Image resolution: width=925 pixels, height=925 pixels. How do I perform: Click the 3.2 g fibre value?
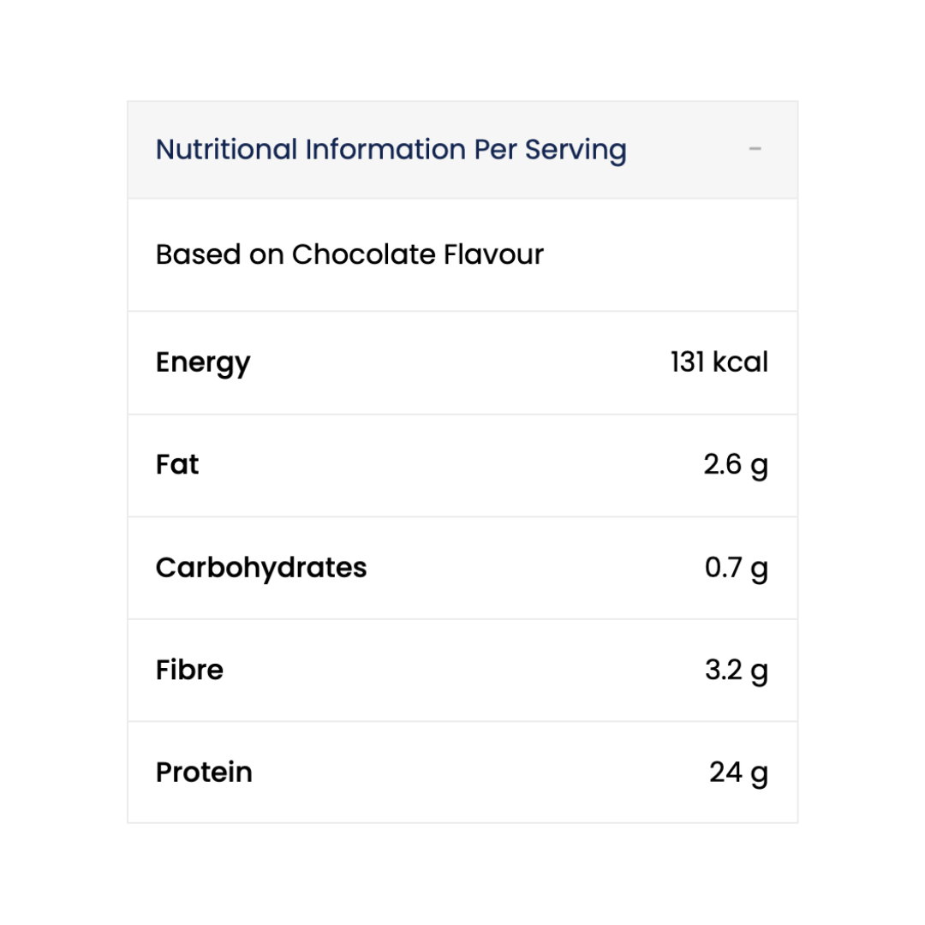pos(736,671)
